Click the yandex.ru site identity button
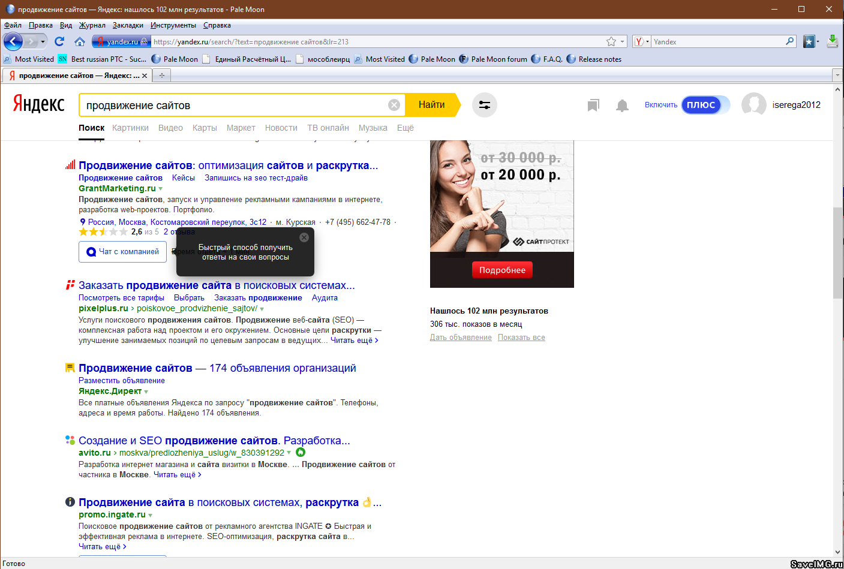This screenshot has width=844, height=569. coord(121,41)
